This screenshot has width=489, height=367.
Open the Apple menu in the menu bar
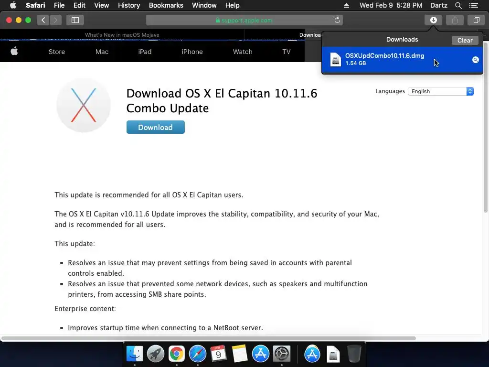coord(13,5)
